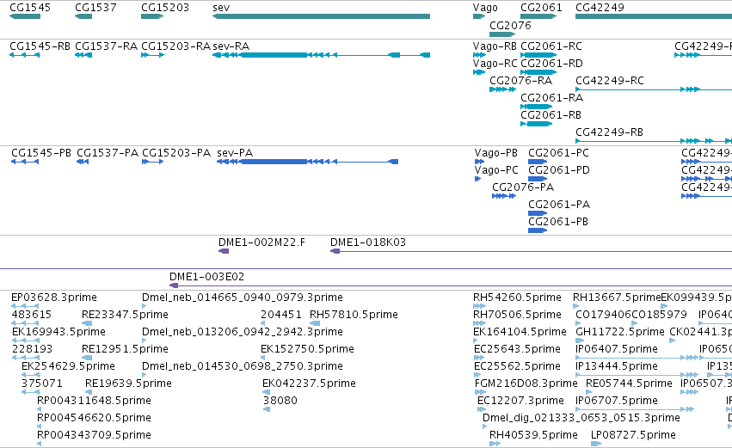The height and width of the screenshot is (448, 732).
Task: Select the CG1537 gene label
Action: [95, 8]
